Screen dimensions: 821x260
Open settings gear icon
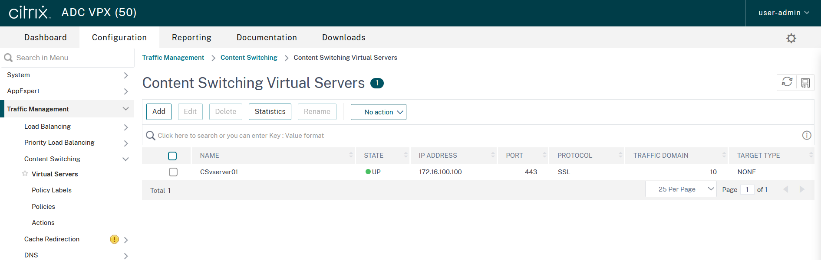click(x=791, y=38)
